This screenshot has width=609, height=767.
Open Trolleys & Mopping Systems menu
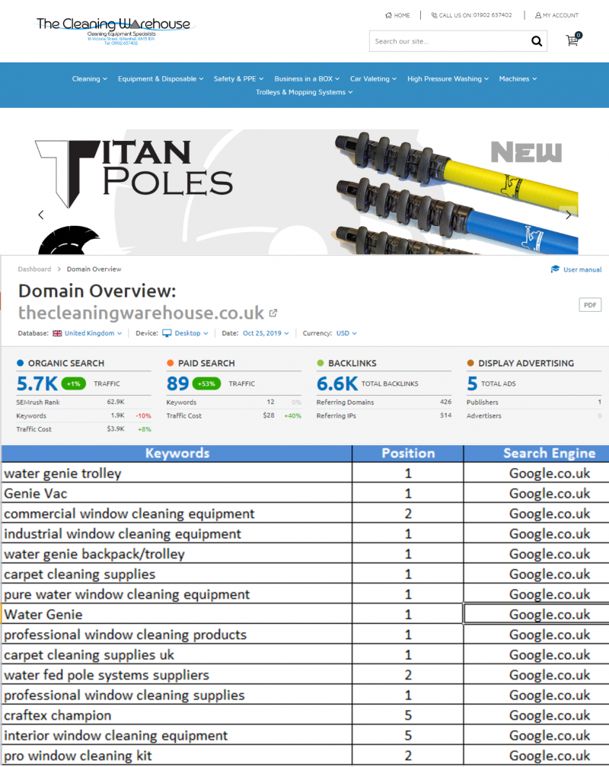304,92
